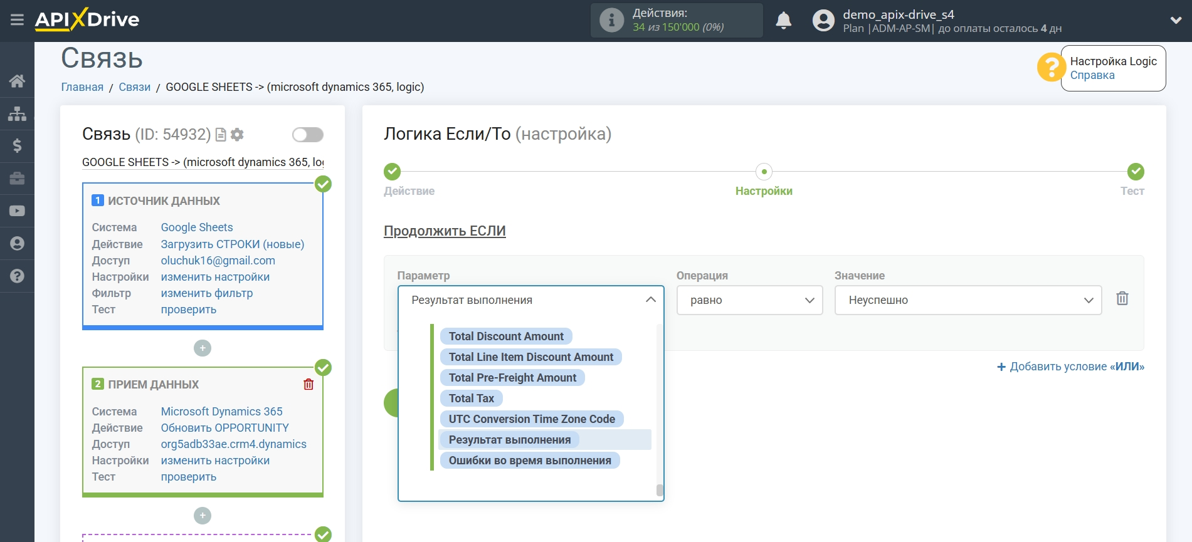Viewport: 1192px width, 542px height.
Task: Open the actions info icon
Action: 611,20
